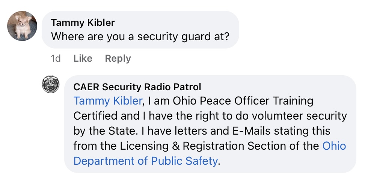Click the CAER reply comment bubble
The height and width of the screenshot is (176, 365).
point(210,124)
